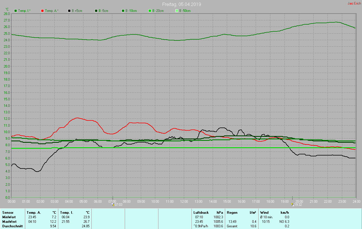
Task: Click the '10:15' wind time cell
Action: [266, 221]
